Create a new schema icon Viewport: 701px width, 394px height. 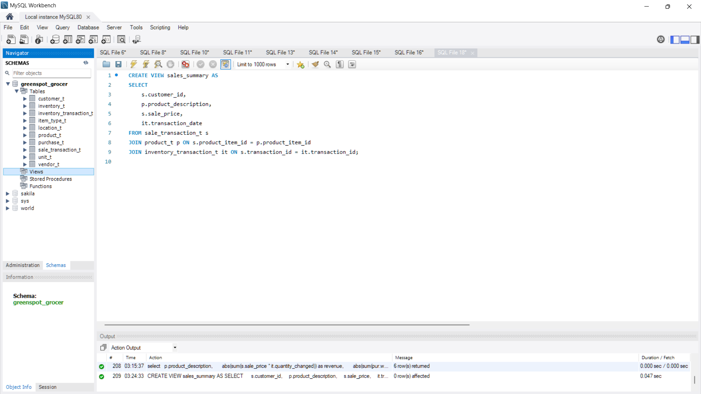click(x=55, y=39)
